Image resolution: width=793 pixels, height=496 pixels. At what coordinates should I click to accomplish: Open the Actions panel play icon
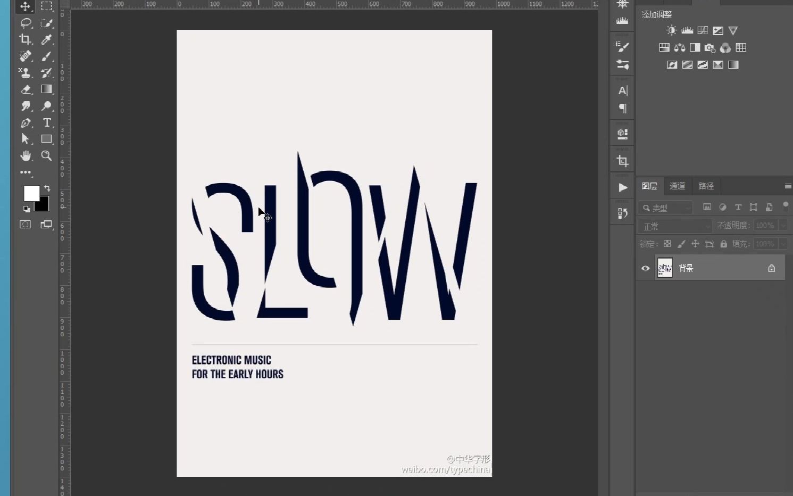623,187
